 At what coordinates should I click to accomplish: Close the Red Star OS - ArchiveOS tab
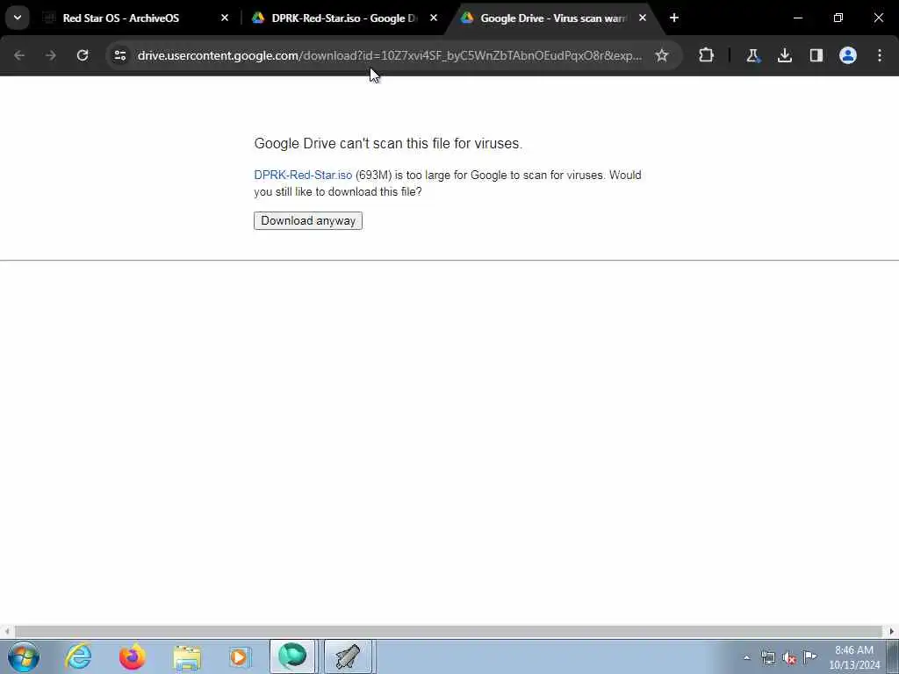pyautogui.click(x=225, y=18)
